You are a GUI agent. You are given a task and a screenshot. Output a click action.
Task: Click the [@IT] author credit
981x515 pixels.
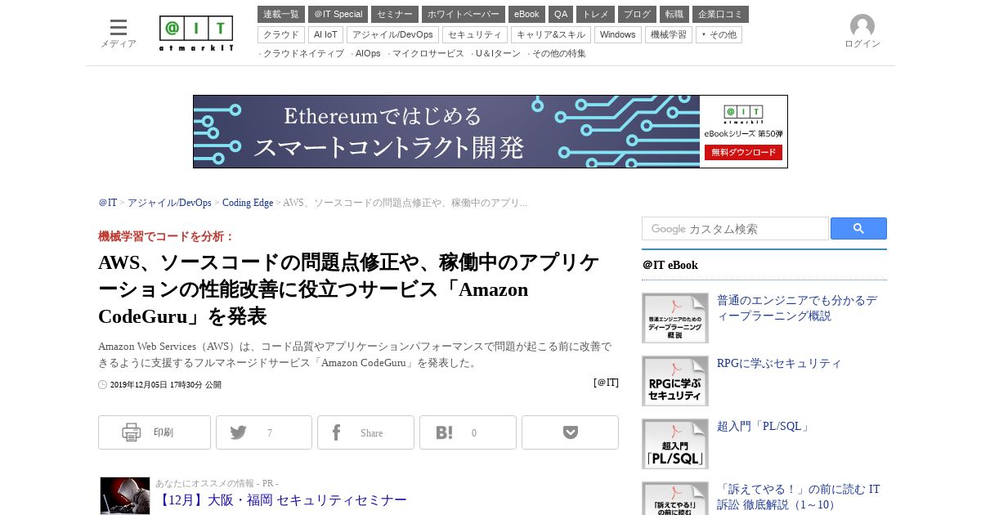coord(606,383)
